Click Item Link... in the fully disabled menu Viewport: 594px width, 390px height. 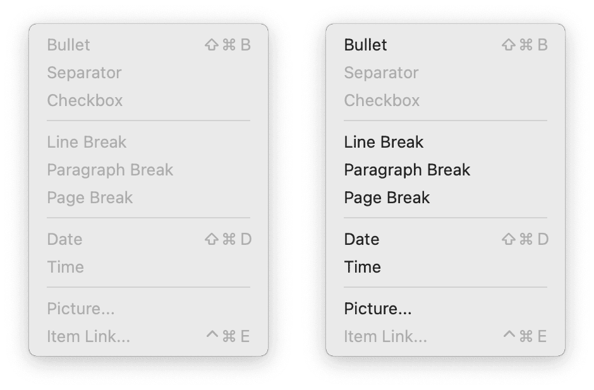click(88, 336)
